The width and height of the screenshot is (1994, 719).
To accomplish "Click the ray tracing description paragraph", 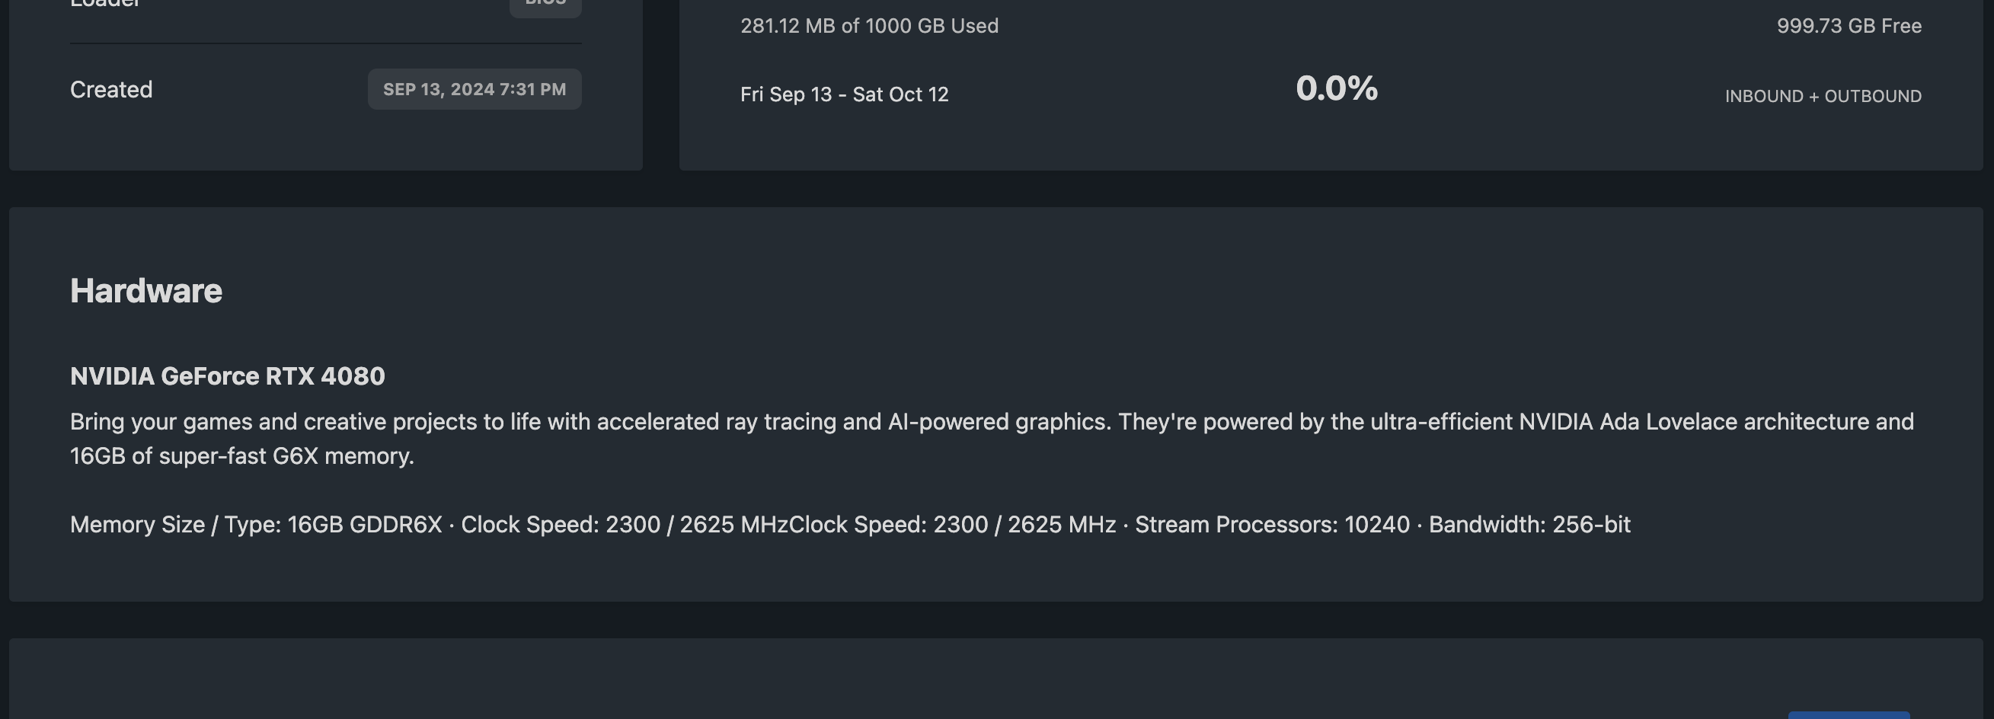I will pos(992,439).
